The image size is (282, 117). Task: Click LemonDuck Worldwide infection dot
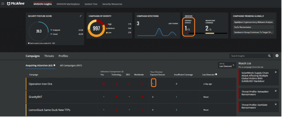(142, 110)
